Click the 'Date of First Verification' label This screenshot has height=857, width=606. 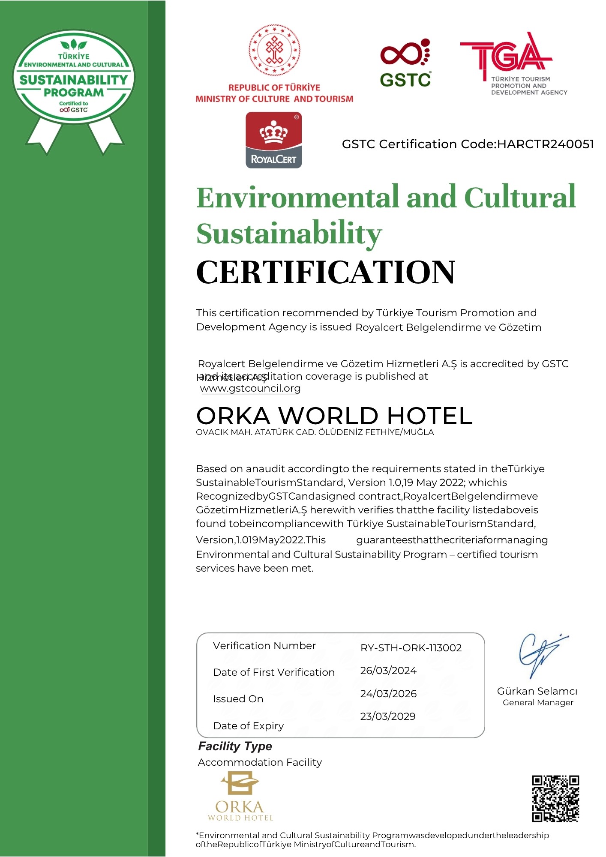274,672
